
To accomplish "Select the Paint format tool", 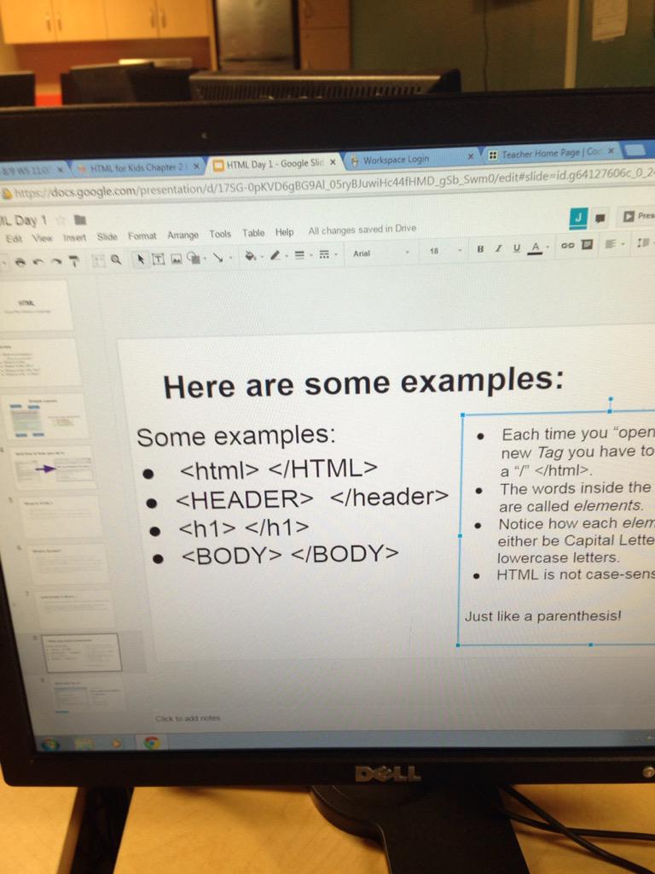I will click(73, 260).
